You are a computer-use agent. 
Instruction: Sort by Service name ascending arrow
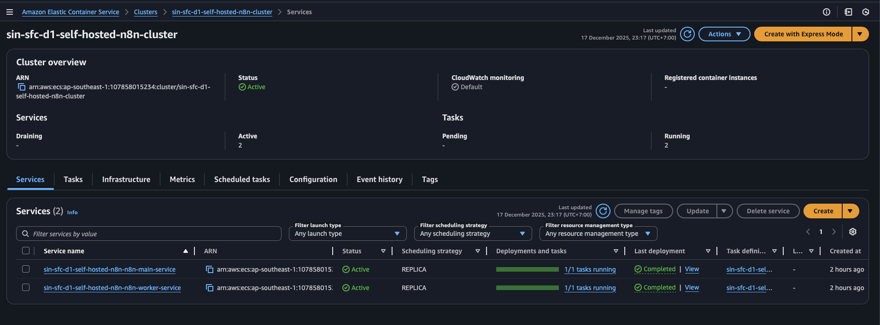(x=186, y=251)
